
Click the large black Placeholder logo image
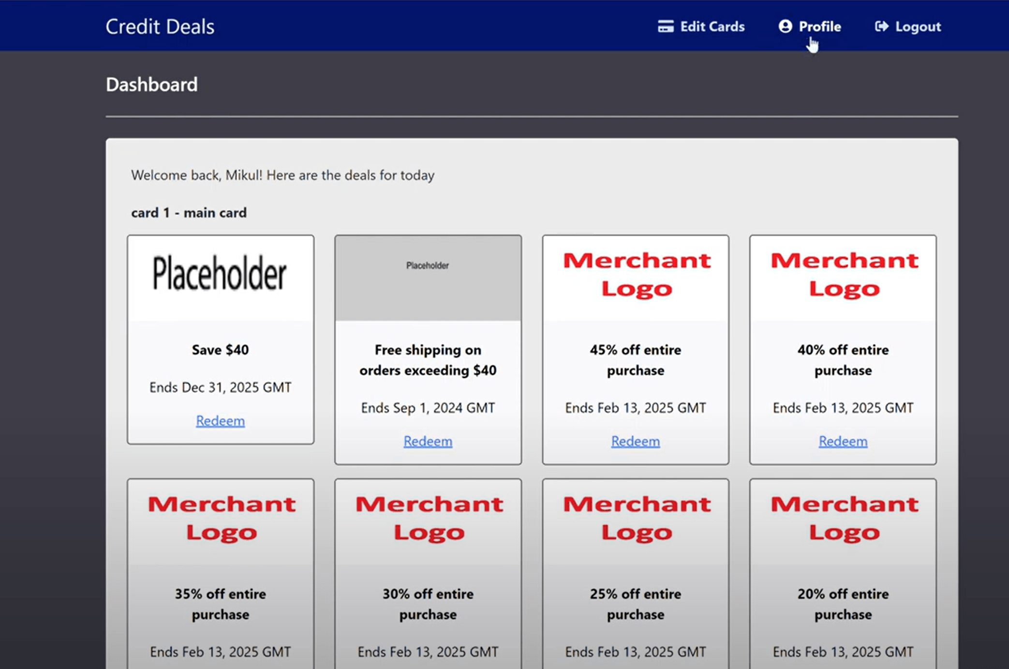pyautogui.click(x=220, y=274)
